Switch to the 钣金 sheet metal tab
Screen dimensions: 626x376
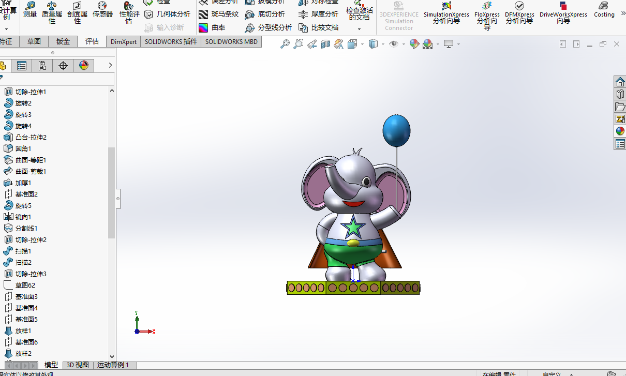click(x=63, y=41)
